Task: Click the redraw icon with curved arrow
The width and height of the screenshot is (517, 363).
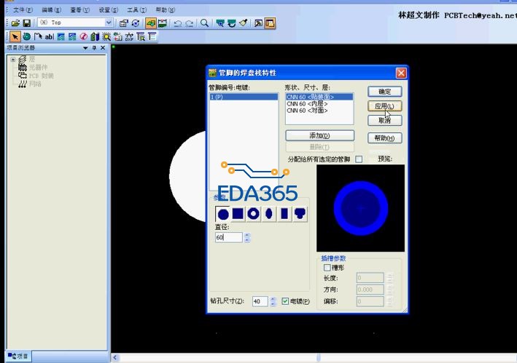Action: click(232, 23)
